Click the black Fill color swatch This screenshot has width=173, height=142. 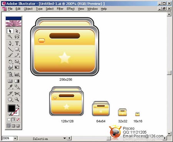pos(12,109)
